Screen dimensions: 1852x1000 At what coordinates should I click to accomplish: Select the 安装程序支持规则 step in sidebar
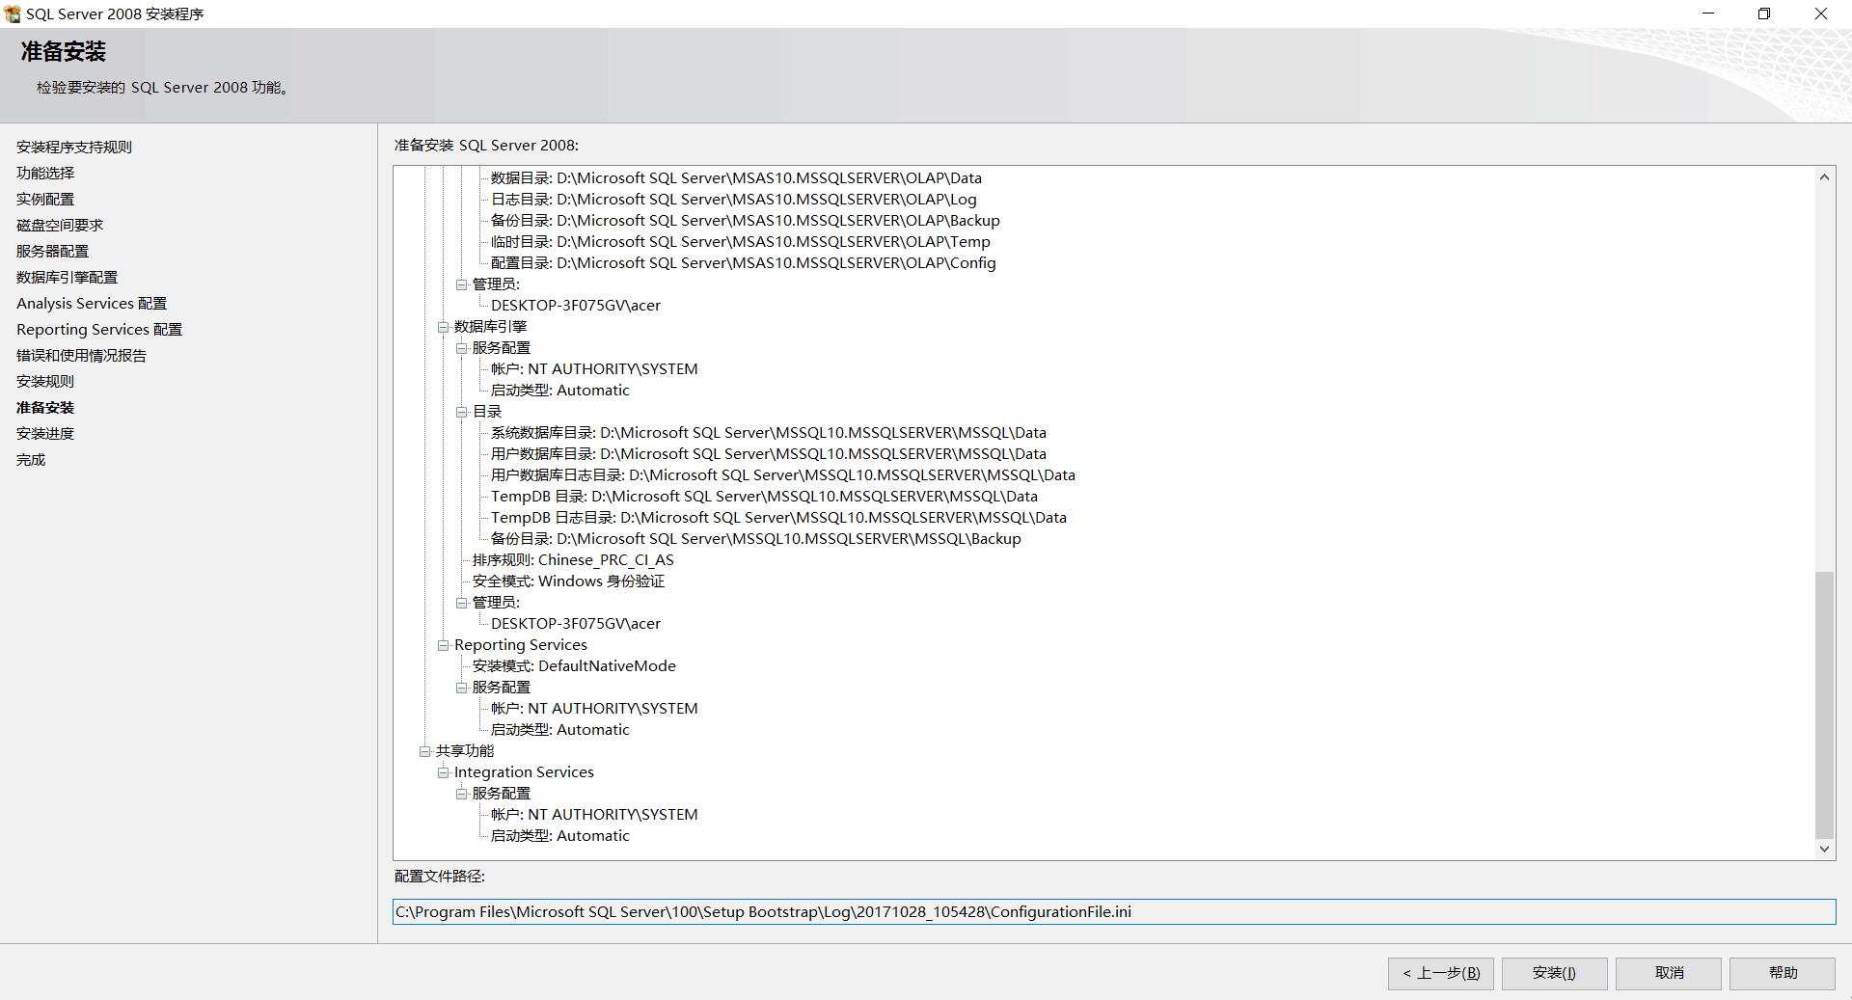[x=74, y=147]
